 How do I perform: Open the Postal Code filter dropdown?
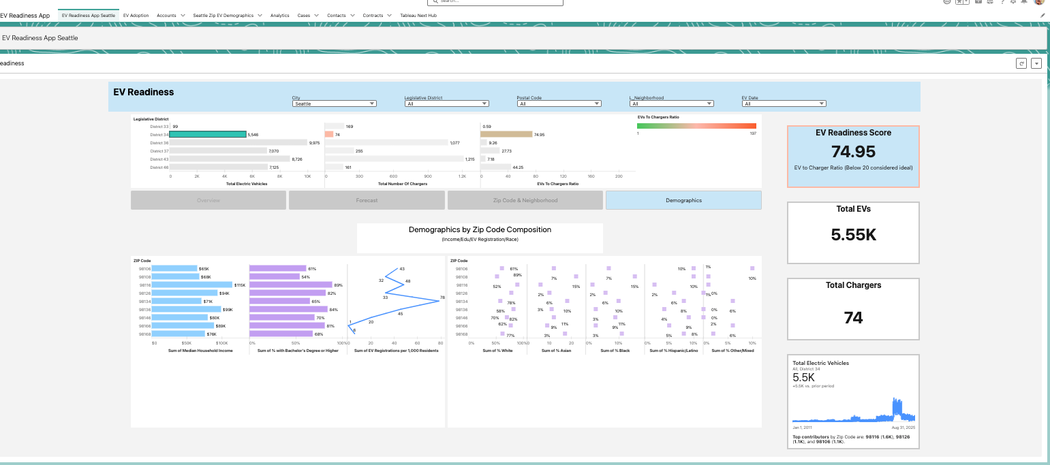point(559,103)
